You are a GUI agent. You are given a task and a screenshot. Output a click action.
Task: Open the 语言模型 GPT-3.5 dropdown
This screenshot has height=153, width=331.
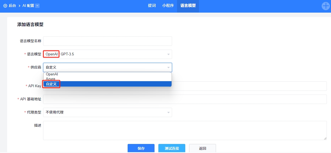(108, 54)
